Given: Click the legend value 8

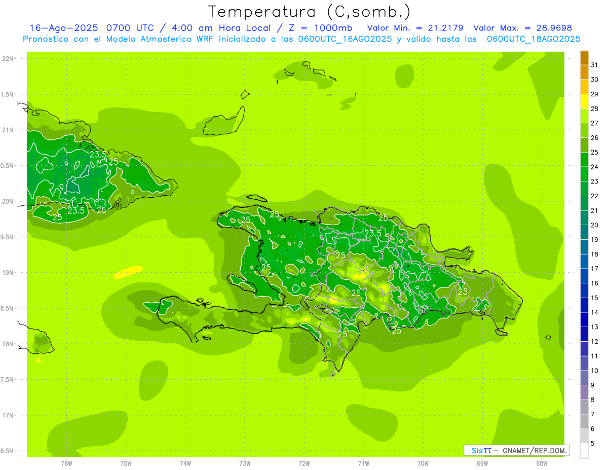Looking at the screenshot, I should (592, 400).
